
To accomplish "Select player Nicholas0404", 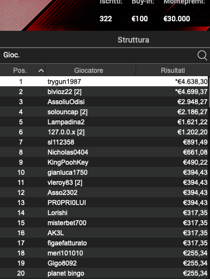I will [104, 152].
